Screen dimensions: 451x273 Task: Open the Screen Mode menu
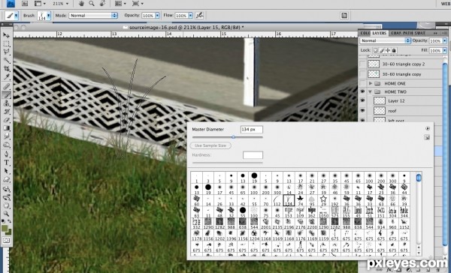pos(138,4)
